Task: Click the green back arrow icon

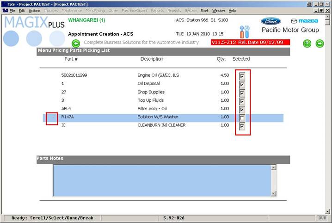Action: pyautogui.click(x=76, y=43)
